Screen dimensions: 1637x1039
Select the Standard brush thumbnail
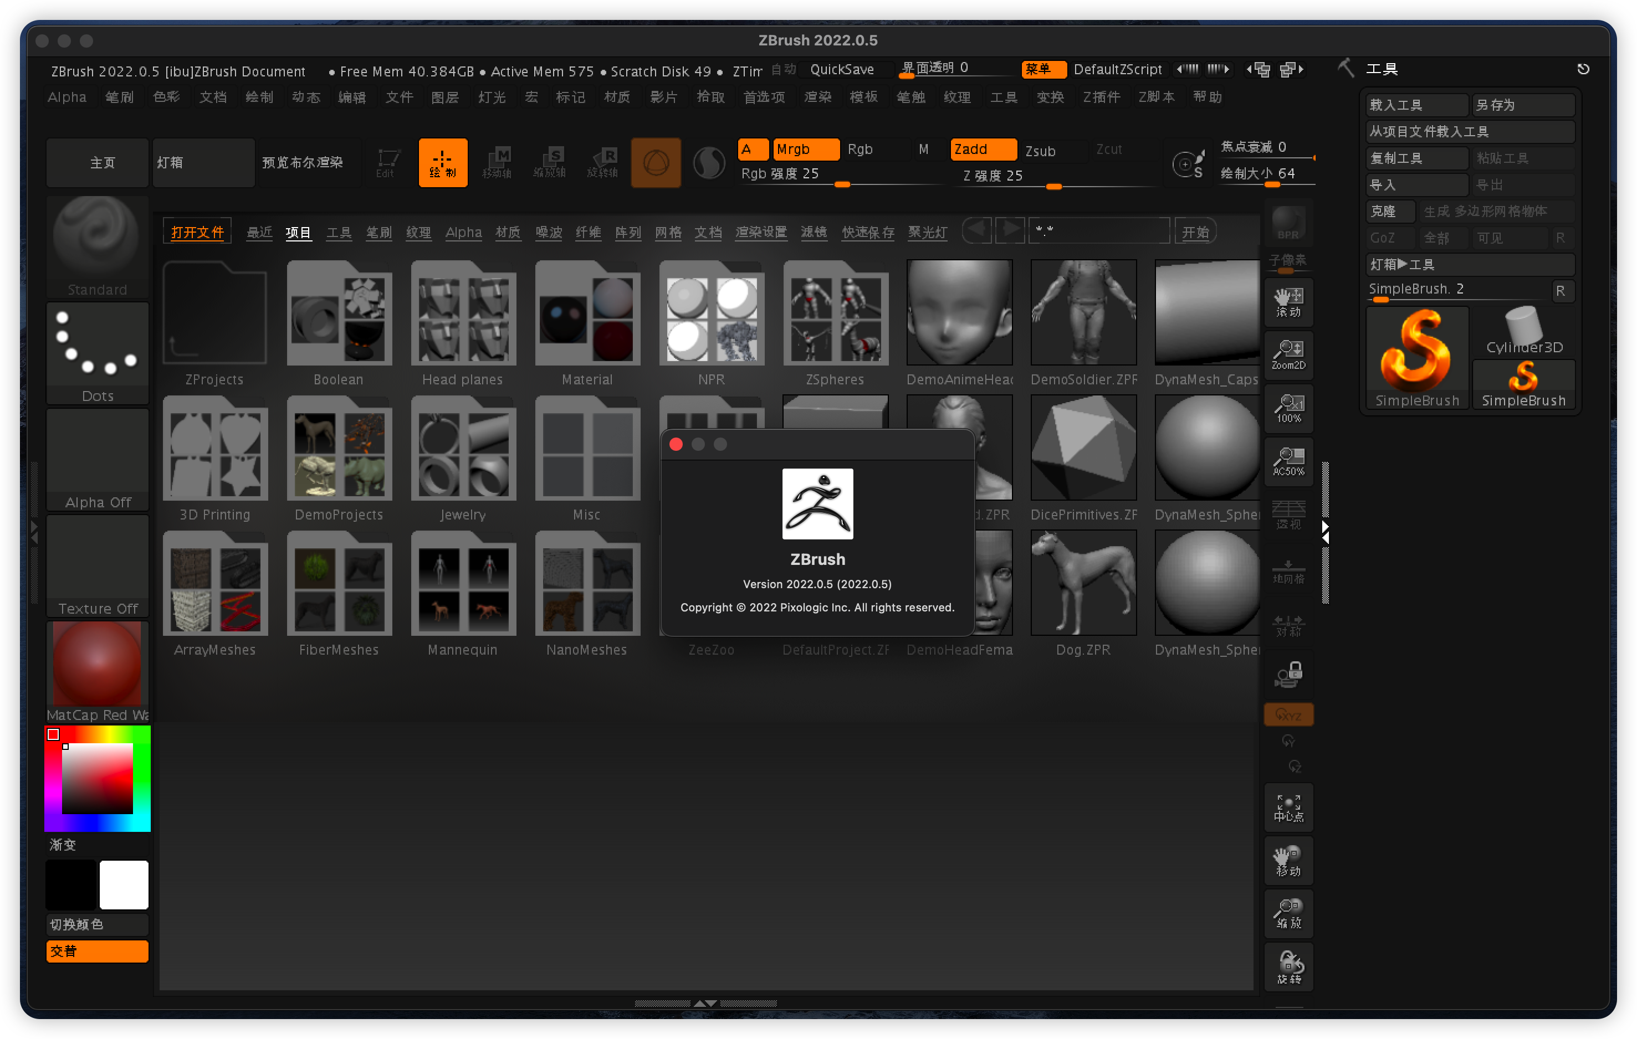[x=97, y=246]
